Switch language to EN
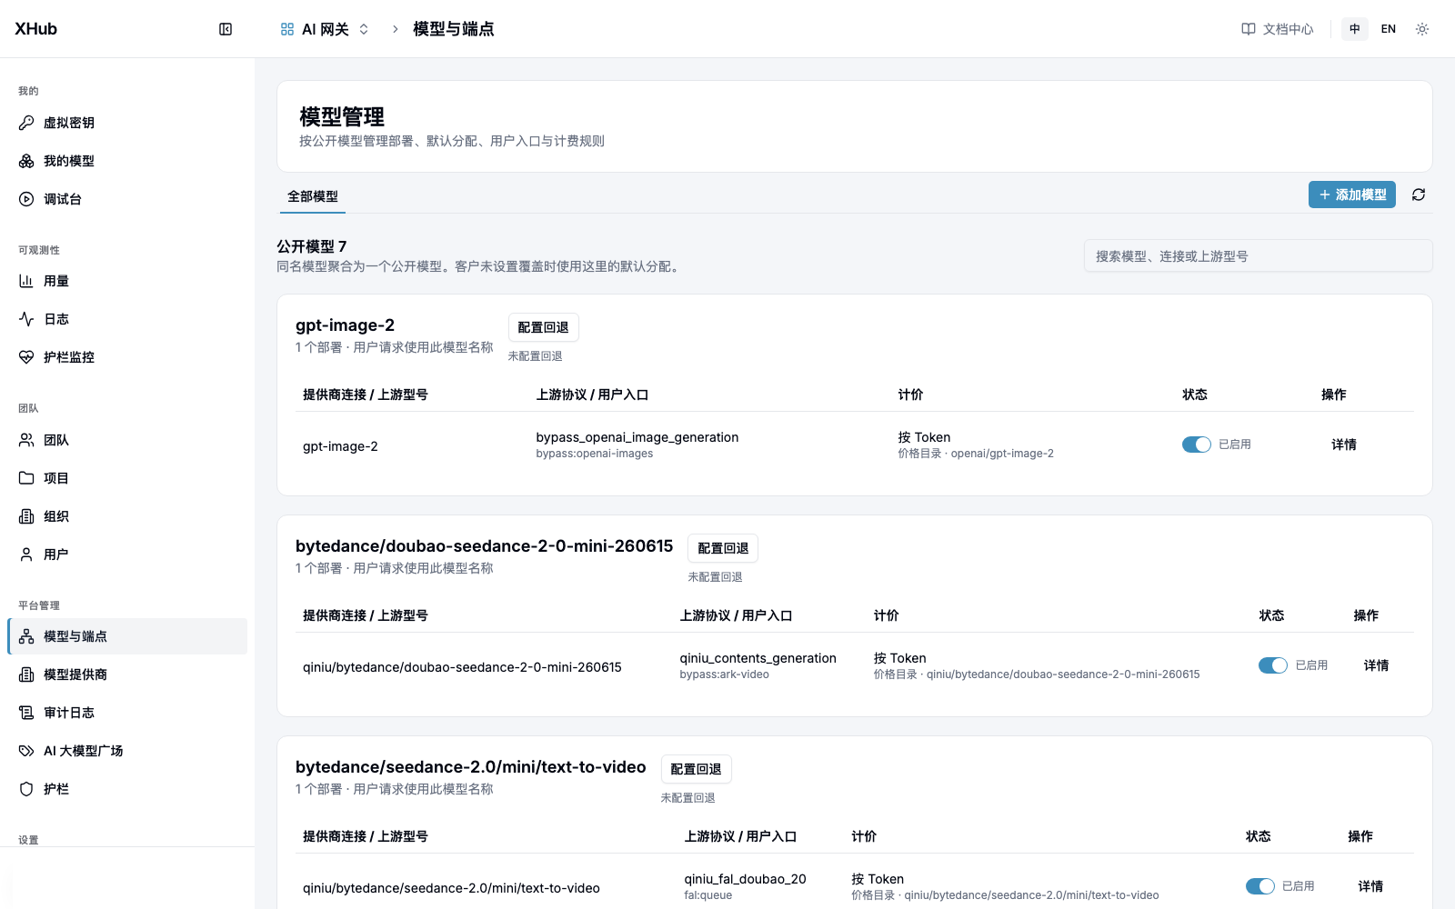 click(x=1389, y=29)
